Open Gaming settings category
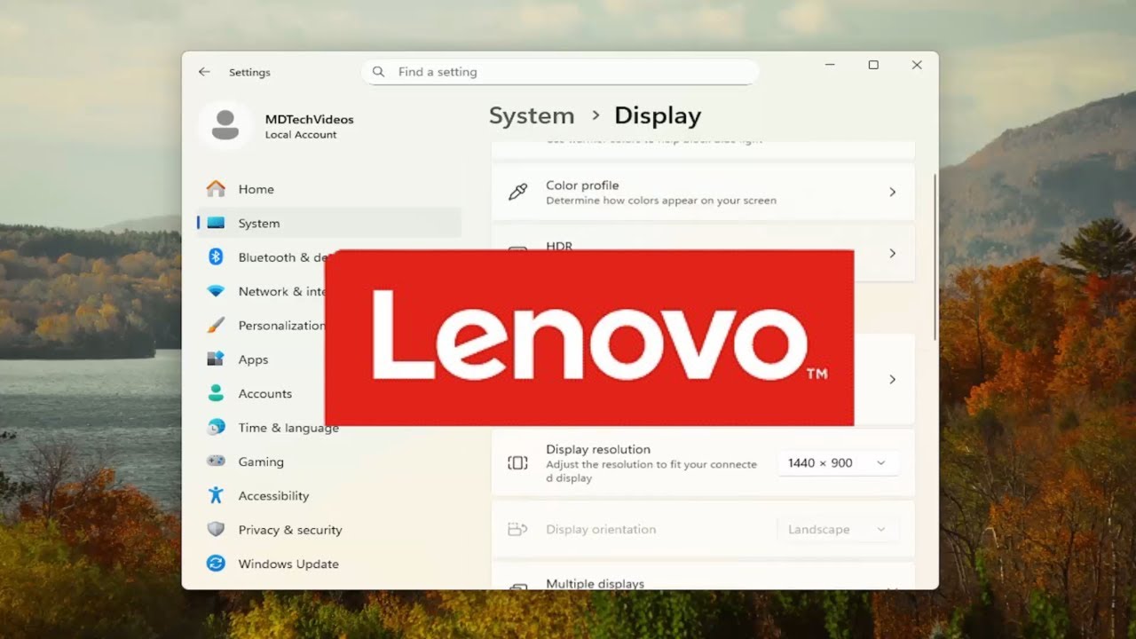Viewport: 1136px width, 639px height. (328, 461)
